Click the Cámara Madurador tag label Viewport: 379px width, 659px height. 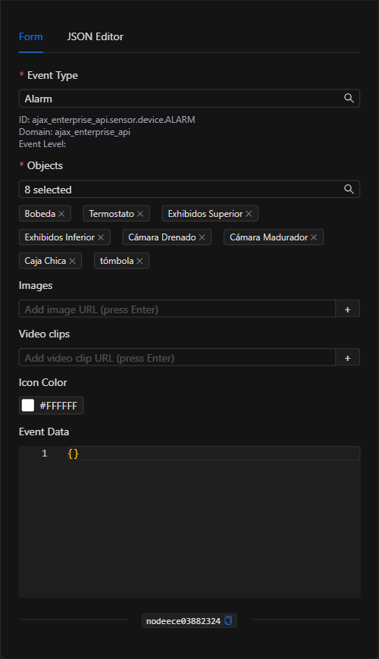click(268, 237)
